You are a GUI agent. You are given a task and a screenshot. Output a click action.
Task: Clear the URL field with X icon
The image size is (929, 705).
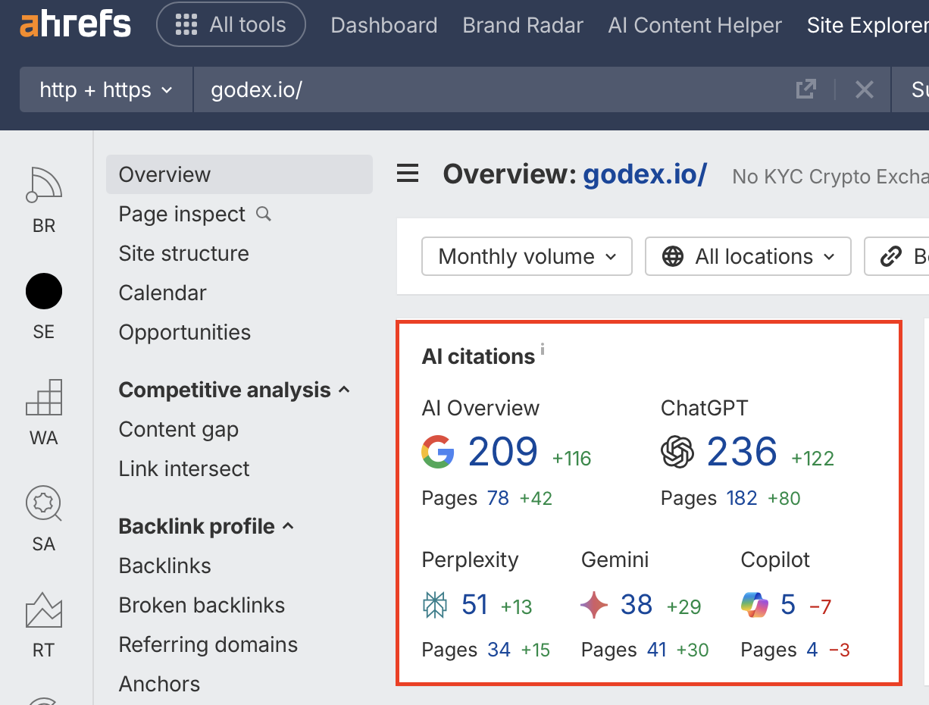[x=865, y=89]
